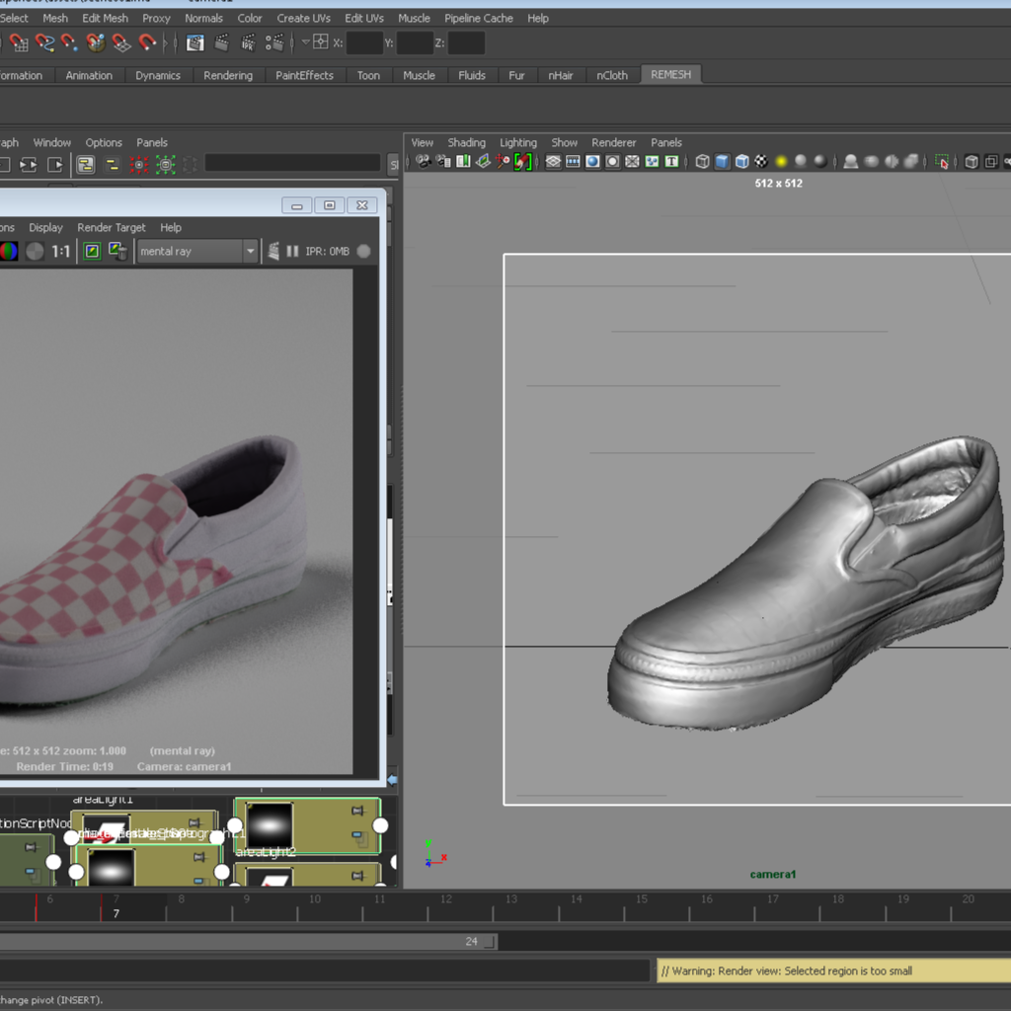Screen dimensions: 1011x1011
Task: Pause IPR tuning in Render View
Action: point(292,251)
